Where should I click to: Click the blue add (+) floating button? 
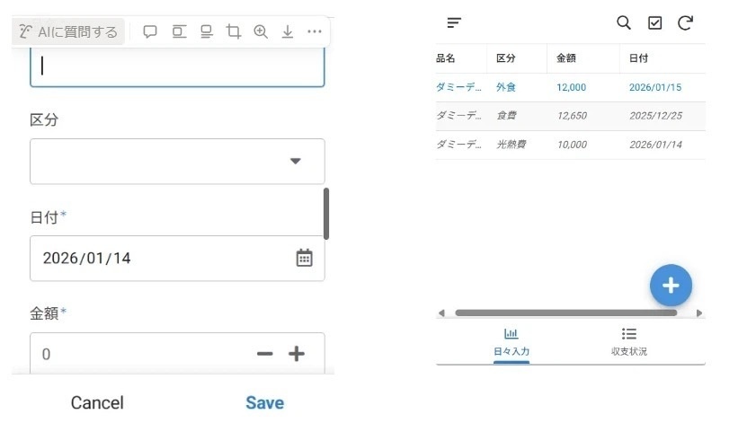(671, 286)
